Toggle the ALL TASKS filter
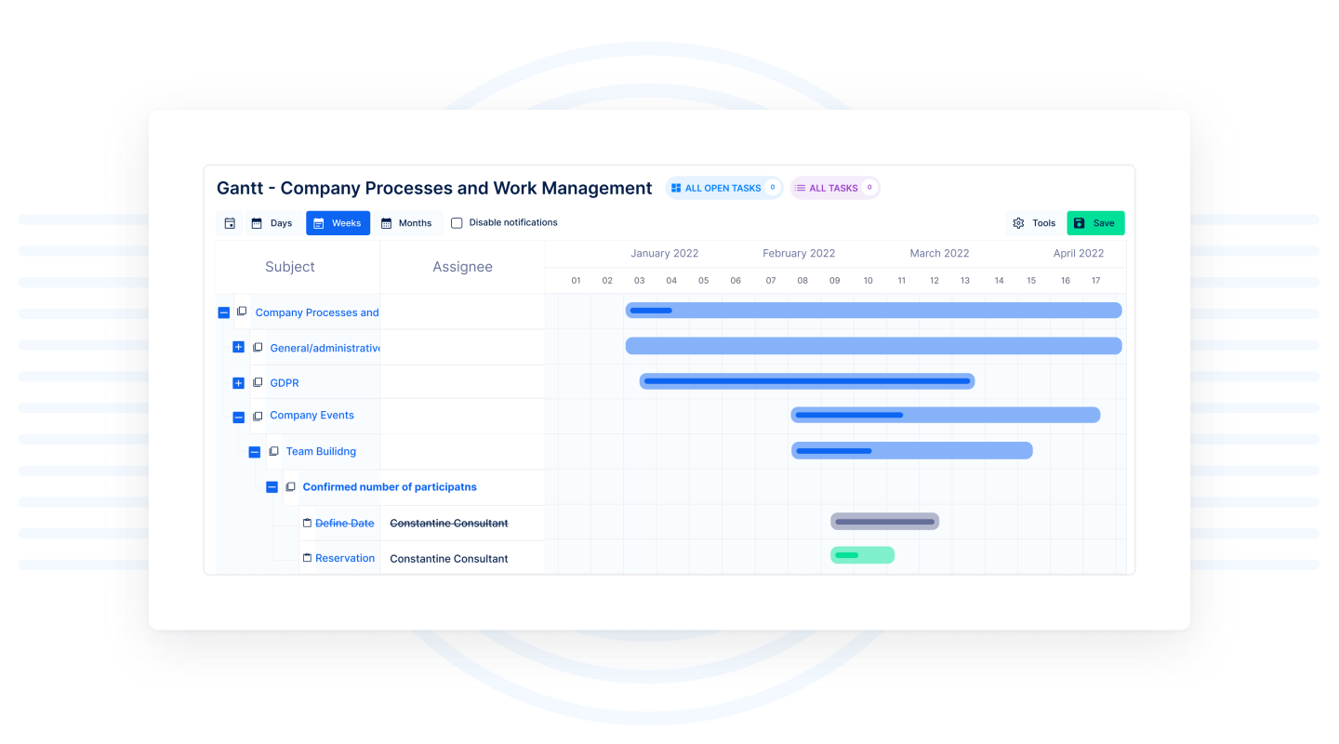 (834, 188)
